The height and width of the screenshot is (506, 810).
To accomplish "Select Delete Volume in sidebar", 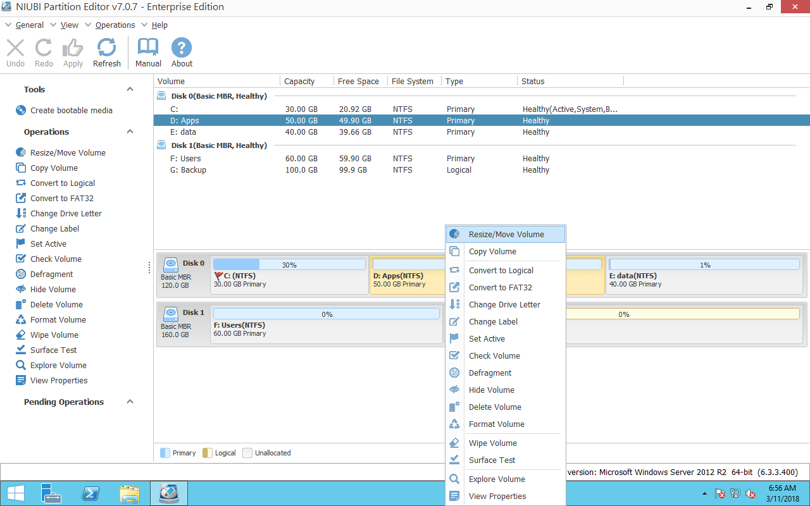I will (56, 304).
